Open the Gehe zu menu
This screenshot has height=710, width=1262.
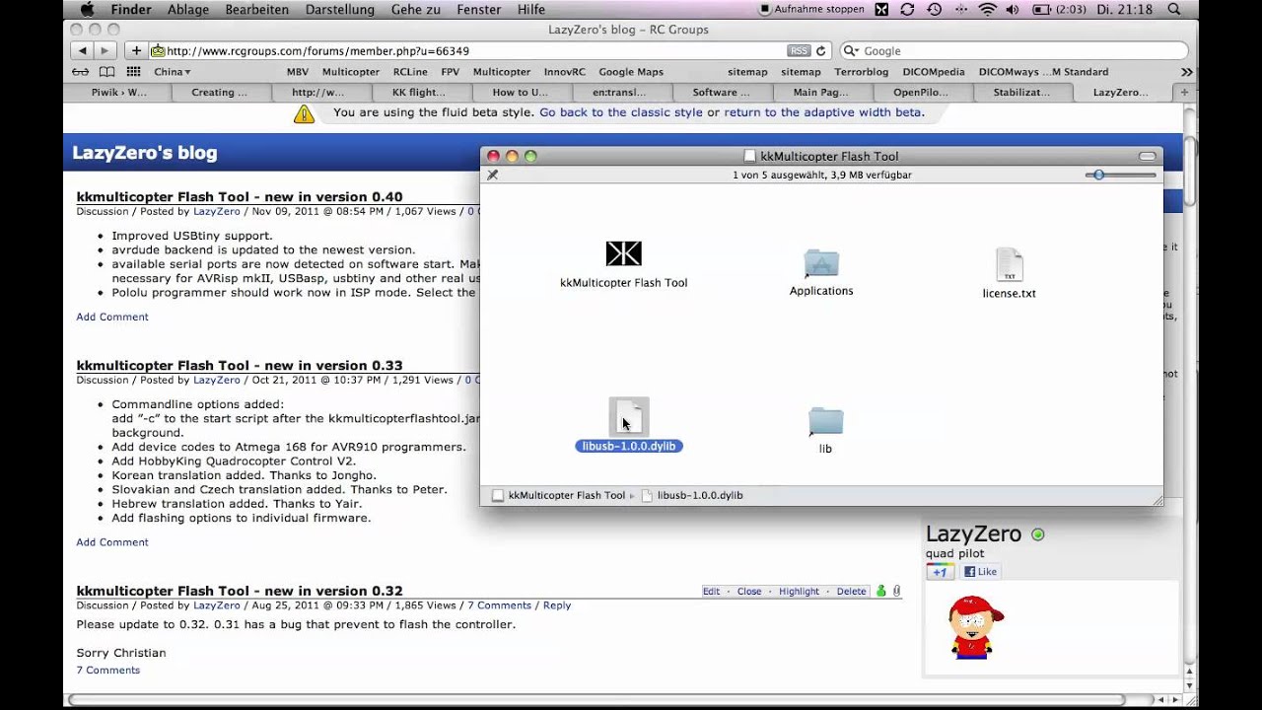[x=415, y=9]
